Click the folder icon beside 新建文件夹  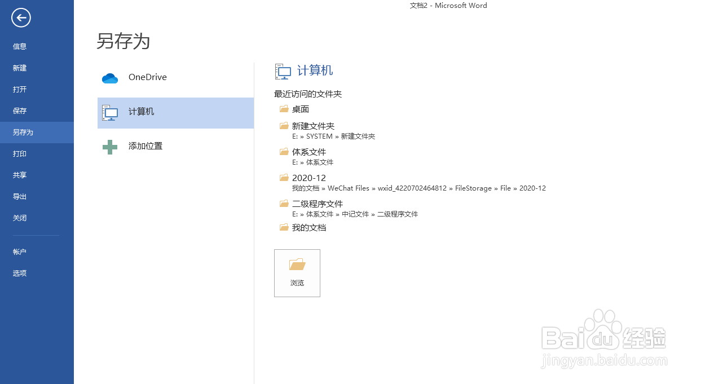[284, 126]
